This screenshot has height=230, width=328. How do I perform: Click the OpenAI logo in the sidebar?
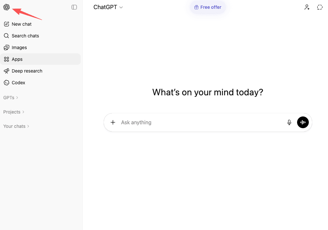[7, 7]
